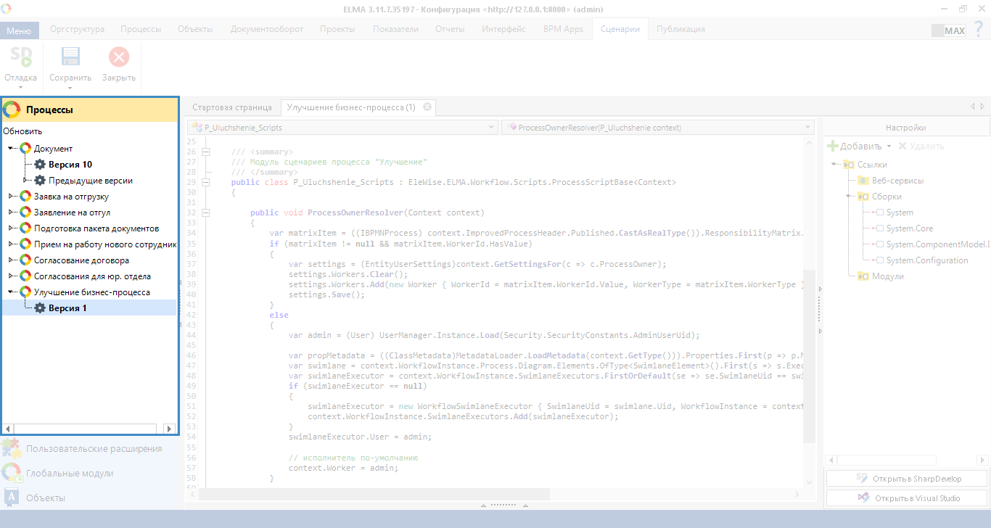Click the green plus Добавить icon
991x528 pixels.
click(833, 146)
